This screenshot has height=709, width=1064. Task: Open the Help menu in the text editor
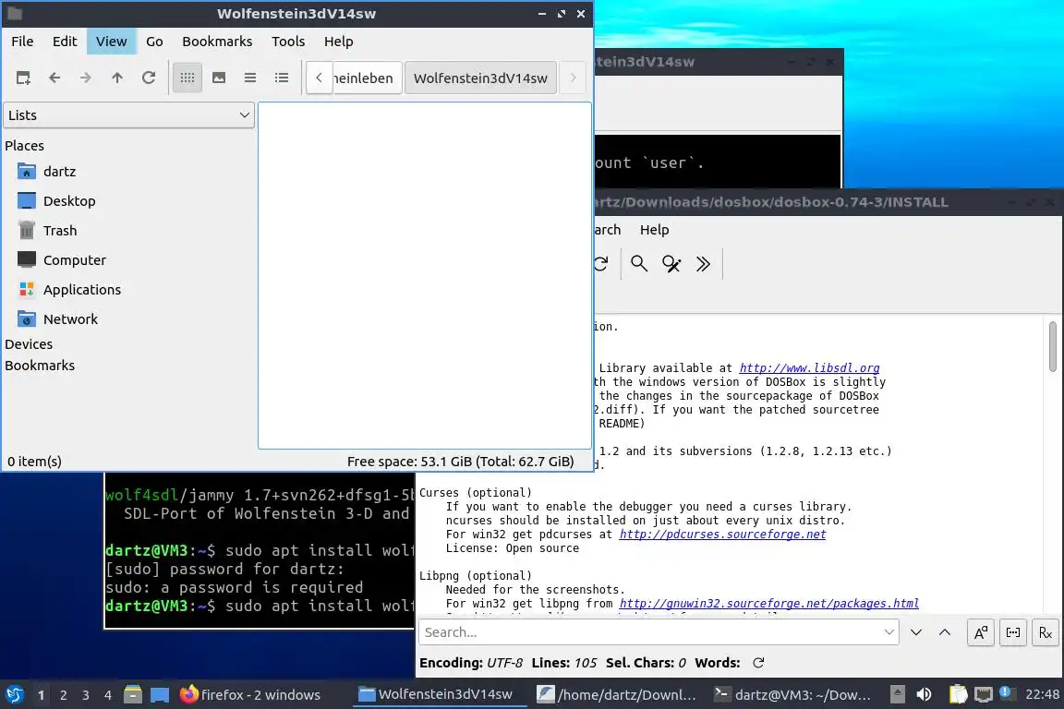tap(654, 230)
